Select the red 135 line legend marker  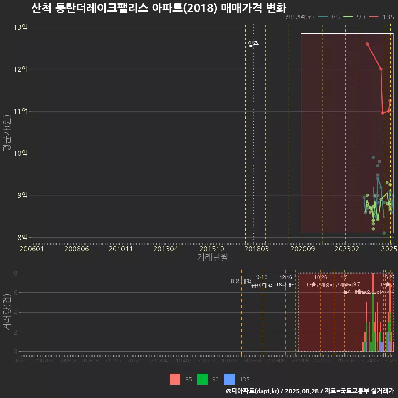(x=374, y=17)
